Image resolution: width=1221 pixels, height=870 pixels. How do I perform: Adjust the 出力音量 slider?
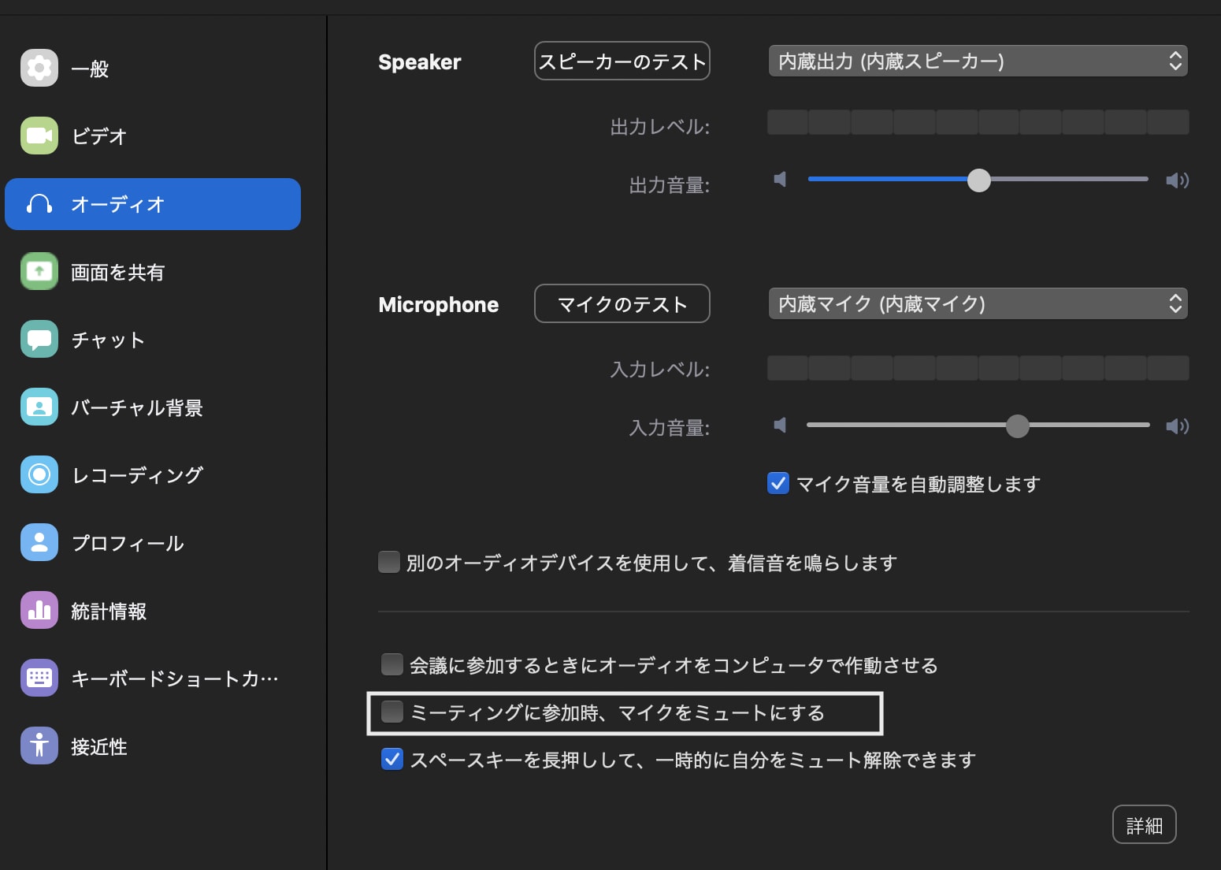(x=979, y=180)
